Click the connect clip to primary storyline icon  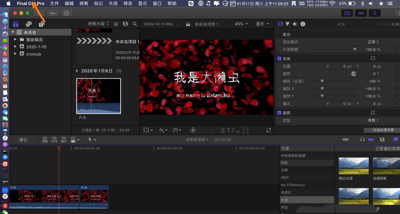[x=45, y=139]
